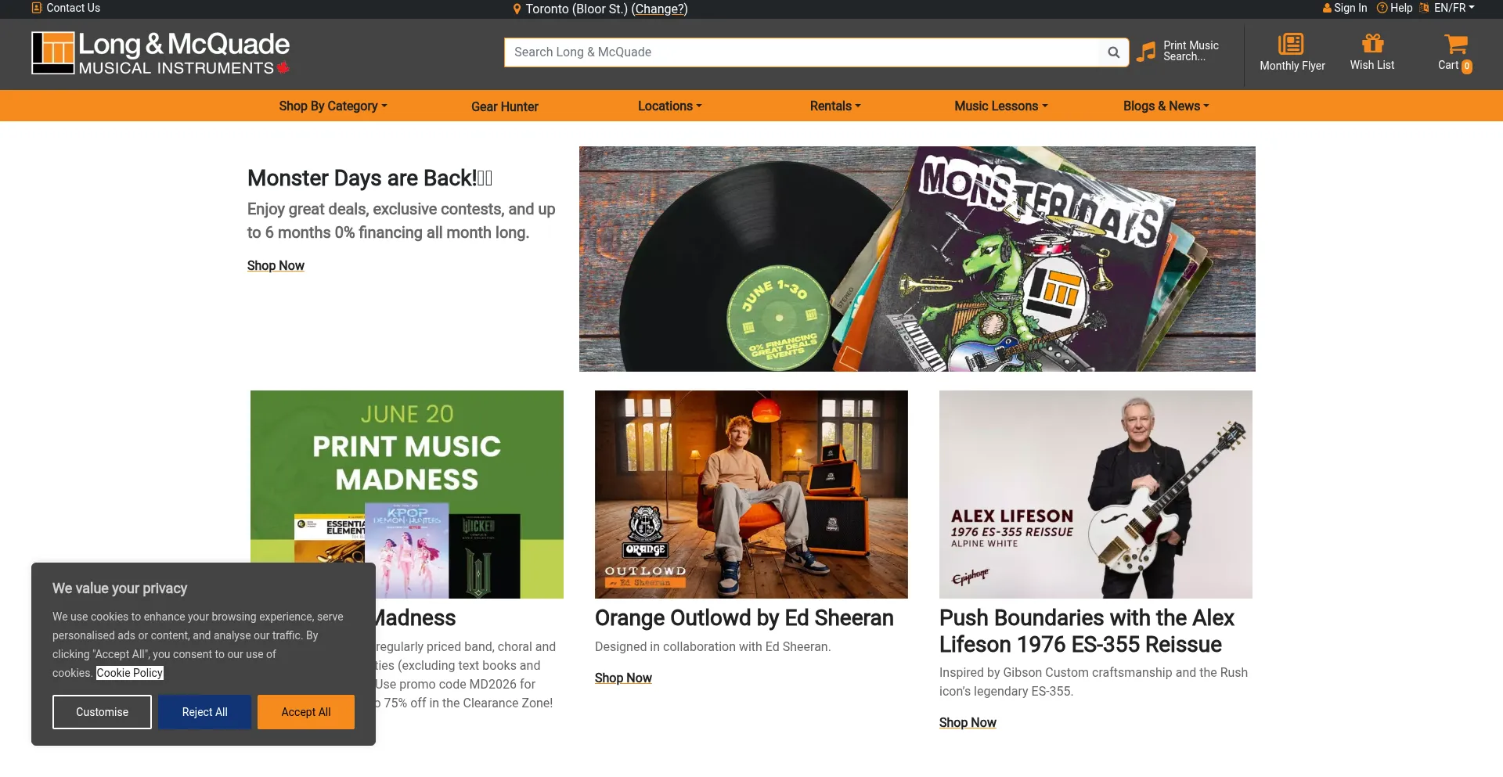Click Shop Now under Alex Lifeson Reissue
Screen dimensions: 1503x777
click(x=968, y=722)
